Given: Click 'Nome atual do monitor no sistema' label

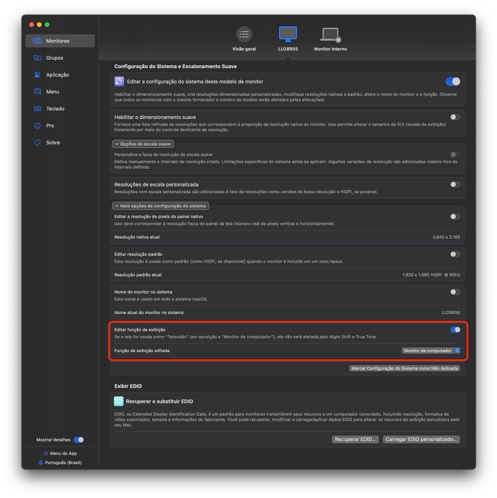Looking at the screenshot, I should point(149,312).
